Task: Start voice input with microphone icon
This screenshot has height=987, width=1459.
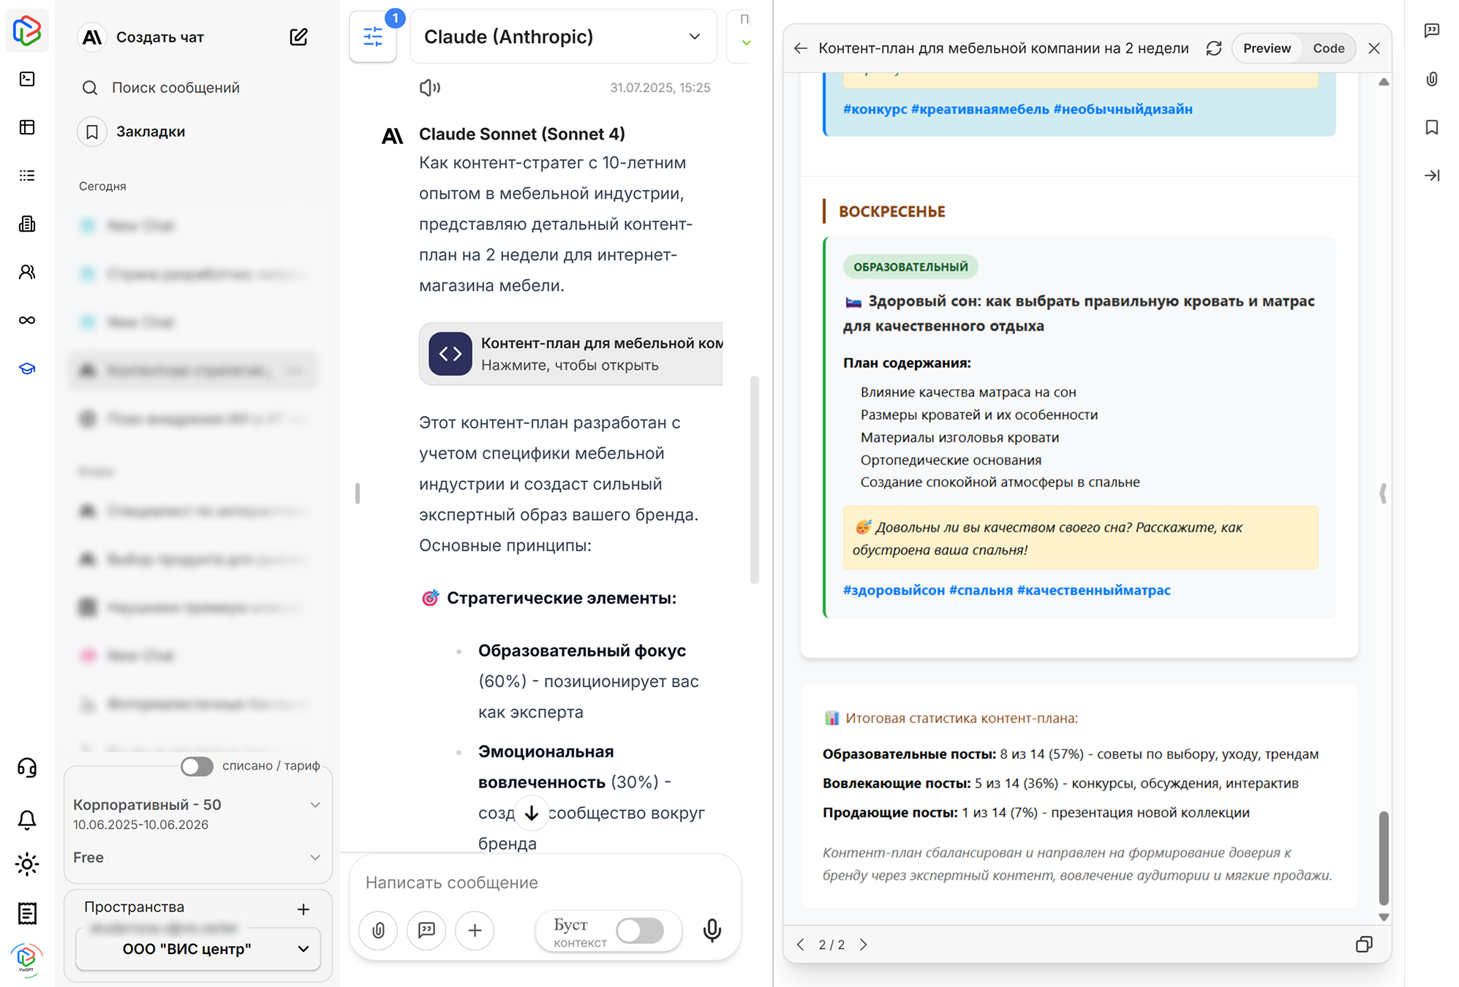Action: pyautogui.click(x=712, y=930)
